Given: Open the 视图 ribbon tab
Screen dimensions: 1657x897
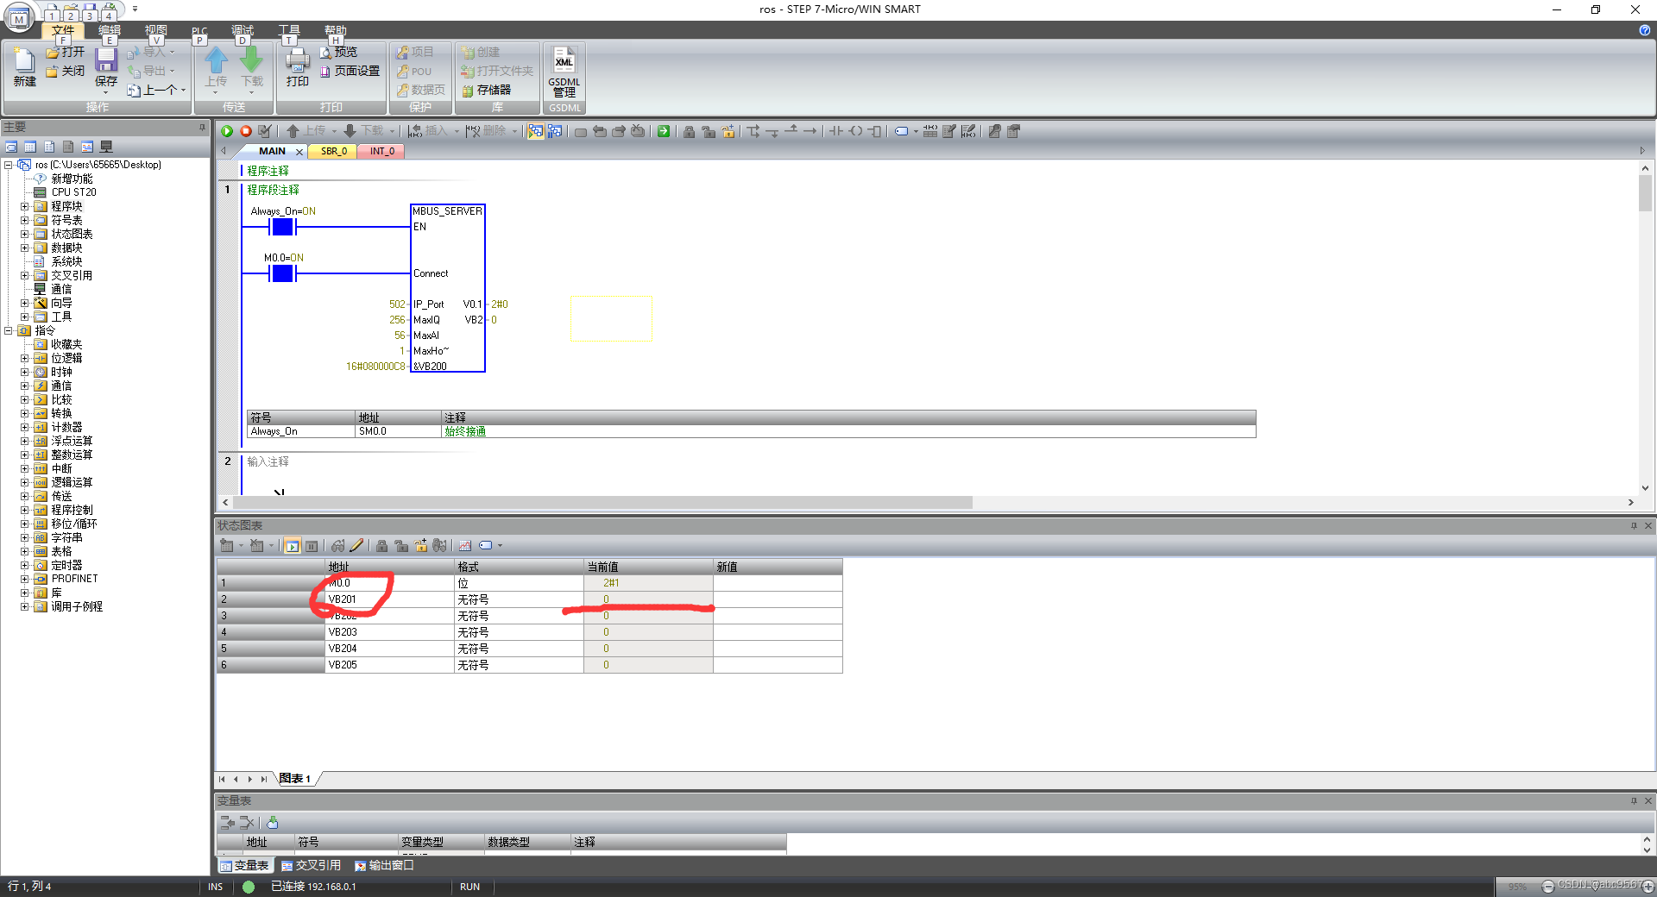Looking at the screenshot, I should click(156, 30).
